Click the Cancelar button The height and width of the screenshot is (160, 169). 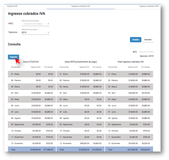pyautogui.click(x=148, y=40)
